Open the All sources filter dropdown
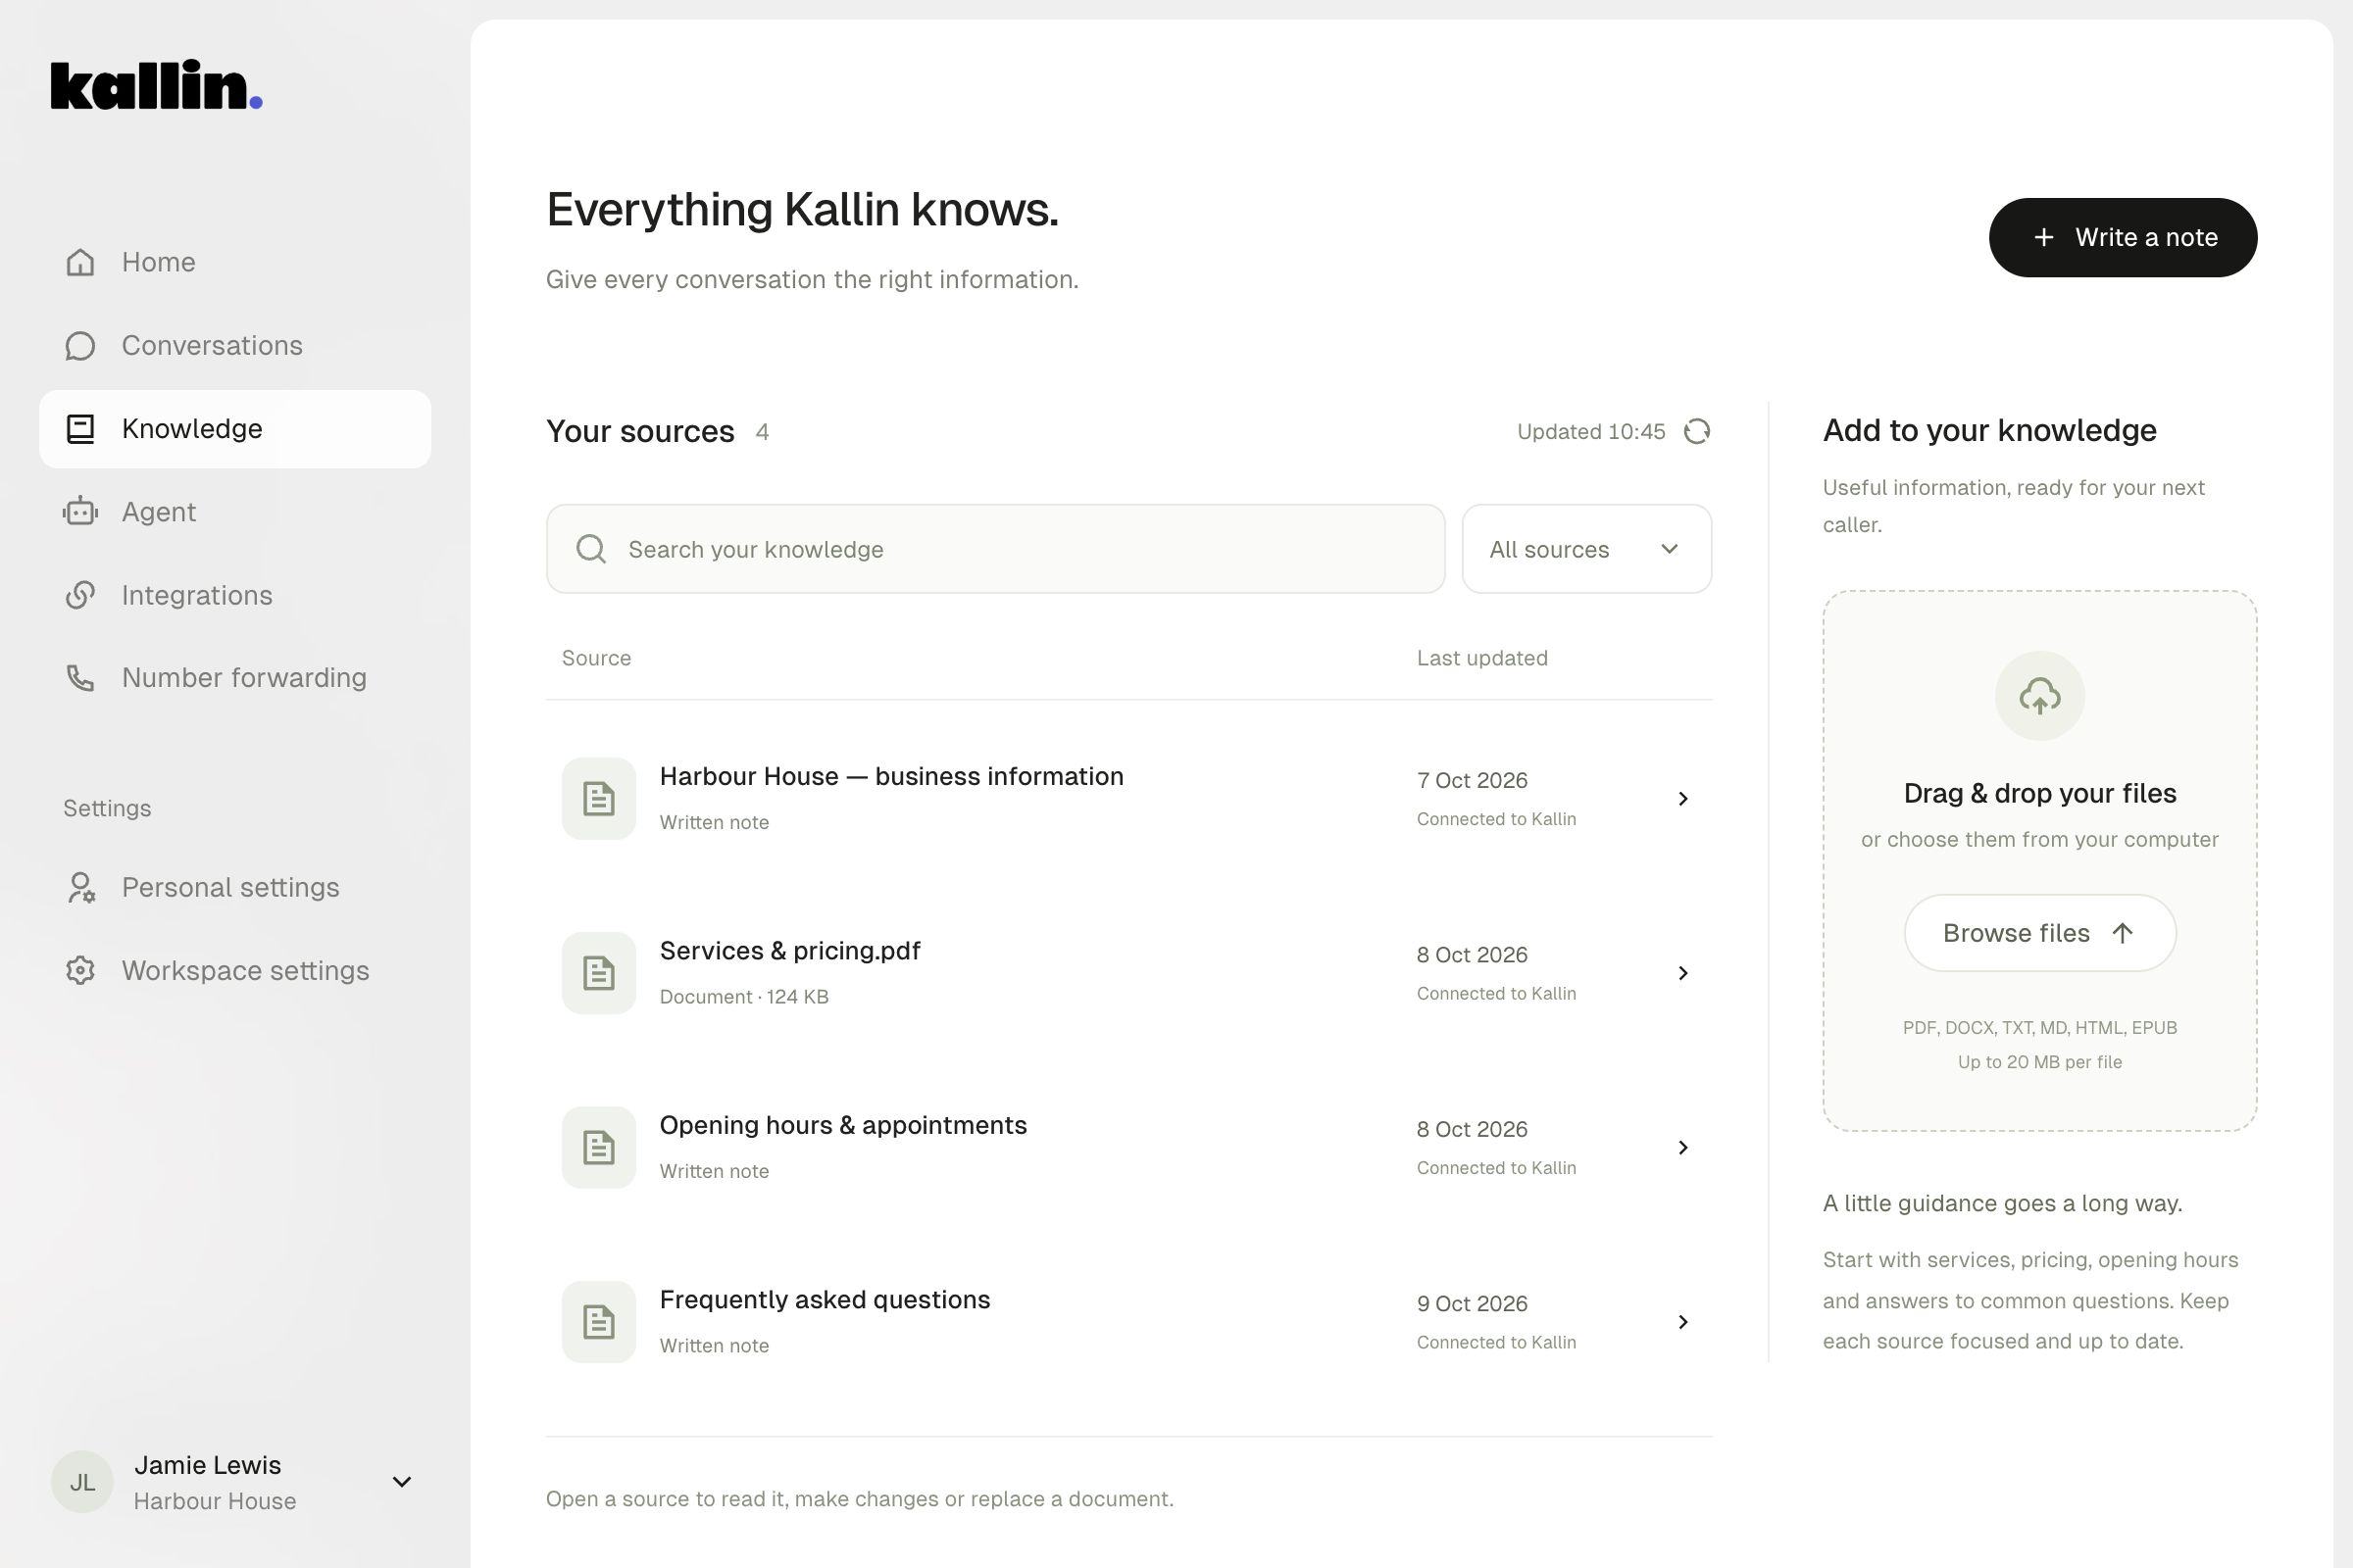The height and width of the screenshot is (1568, 2353). click(1586, 549)
